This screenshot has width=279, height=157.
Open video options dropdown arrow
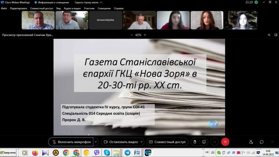click(x=141, y=142)
